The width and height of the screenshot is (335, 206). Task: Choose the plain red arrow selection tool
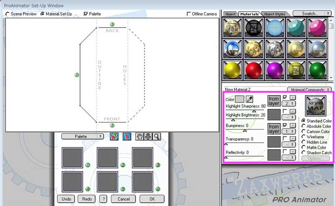(126, 136)
